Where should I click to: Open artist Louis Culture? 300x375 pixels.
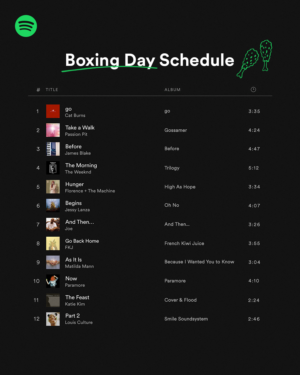click(x=79, y=322)
